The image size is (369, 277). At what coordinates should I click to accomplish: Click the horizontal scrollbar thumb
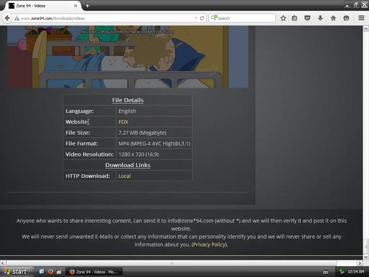[172, 263]
